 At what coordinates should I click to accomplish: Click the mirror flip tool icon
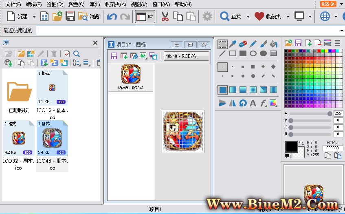coord(233,103)
